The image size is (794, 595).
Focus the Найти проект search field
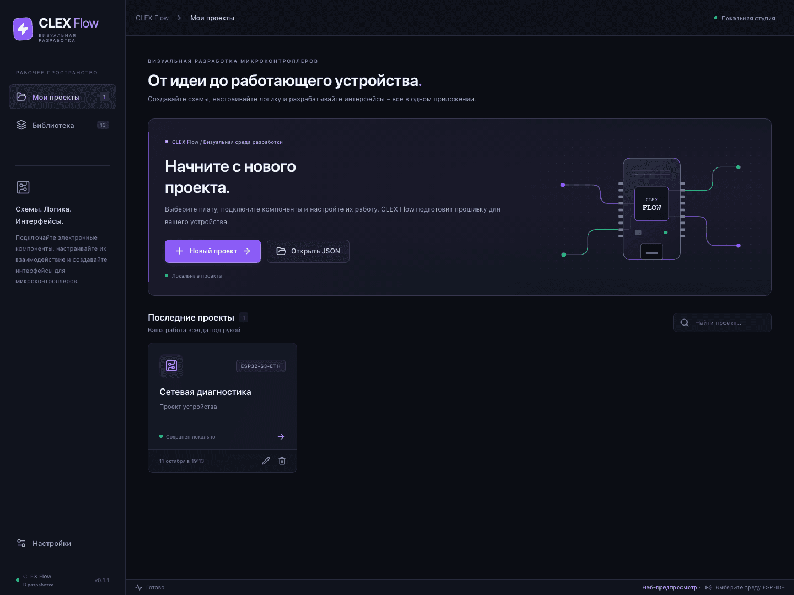(722, 323)
